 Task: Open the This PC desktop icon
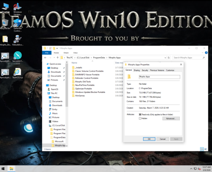click(x=6, y=8)
